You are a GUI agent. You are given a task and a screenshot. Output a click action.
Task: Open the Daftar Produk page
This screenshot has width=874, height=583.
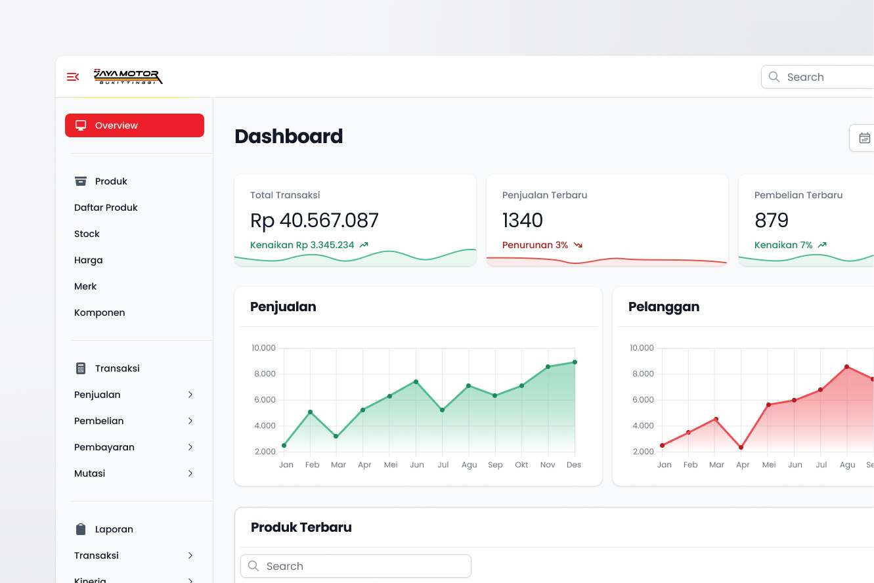coord(106,207)
